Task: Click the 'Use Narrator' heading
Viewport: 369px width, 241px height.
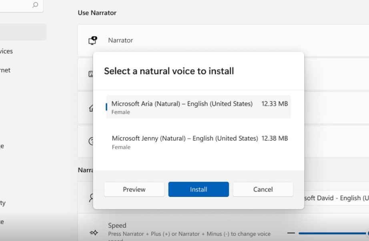Action: [97, 13]
